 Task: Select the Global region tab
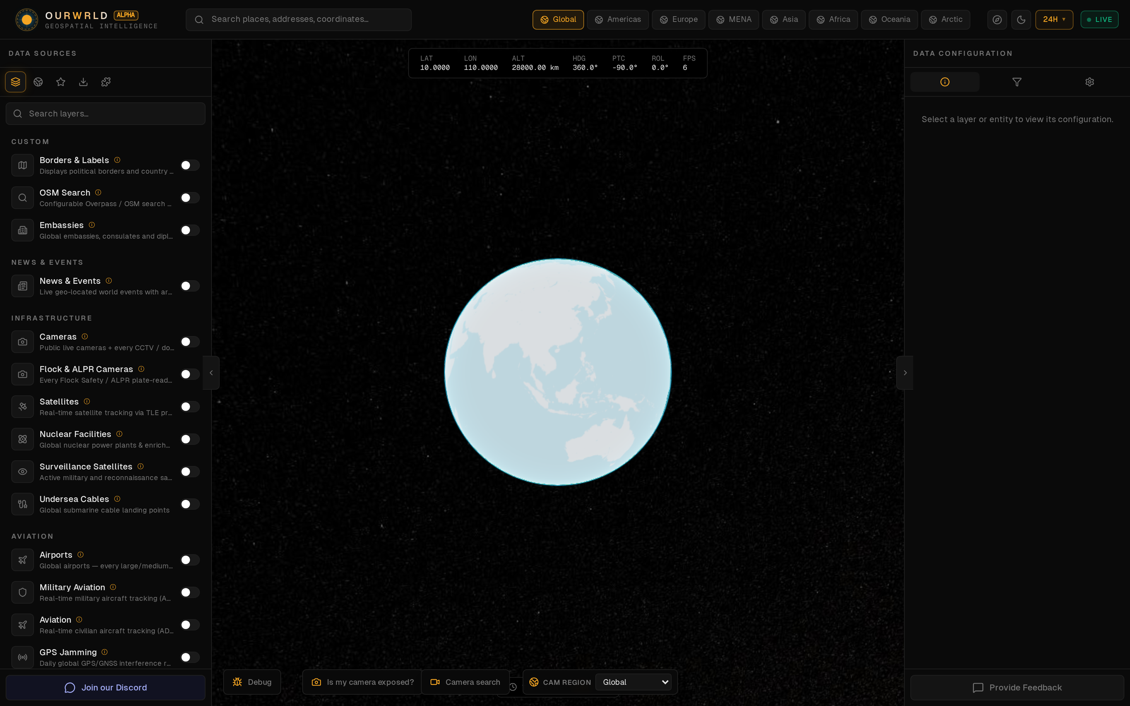tap(558, 20)
